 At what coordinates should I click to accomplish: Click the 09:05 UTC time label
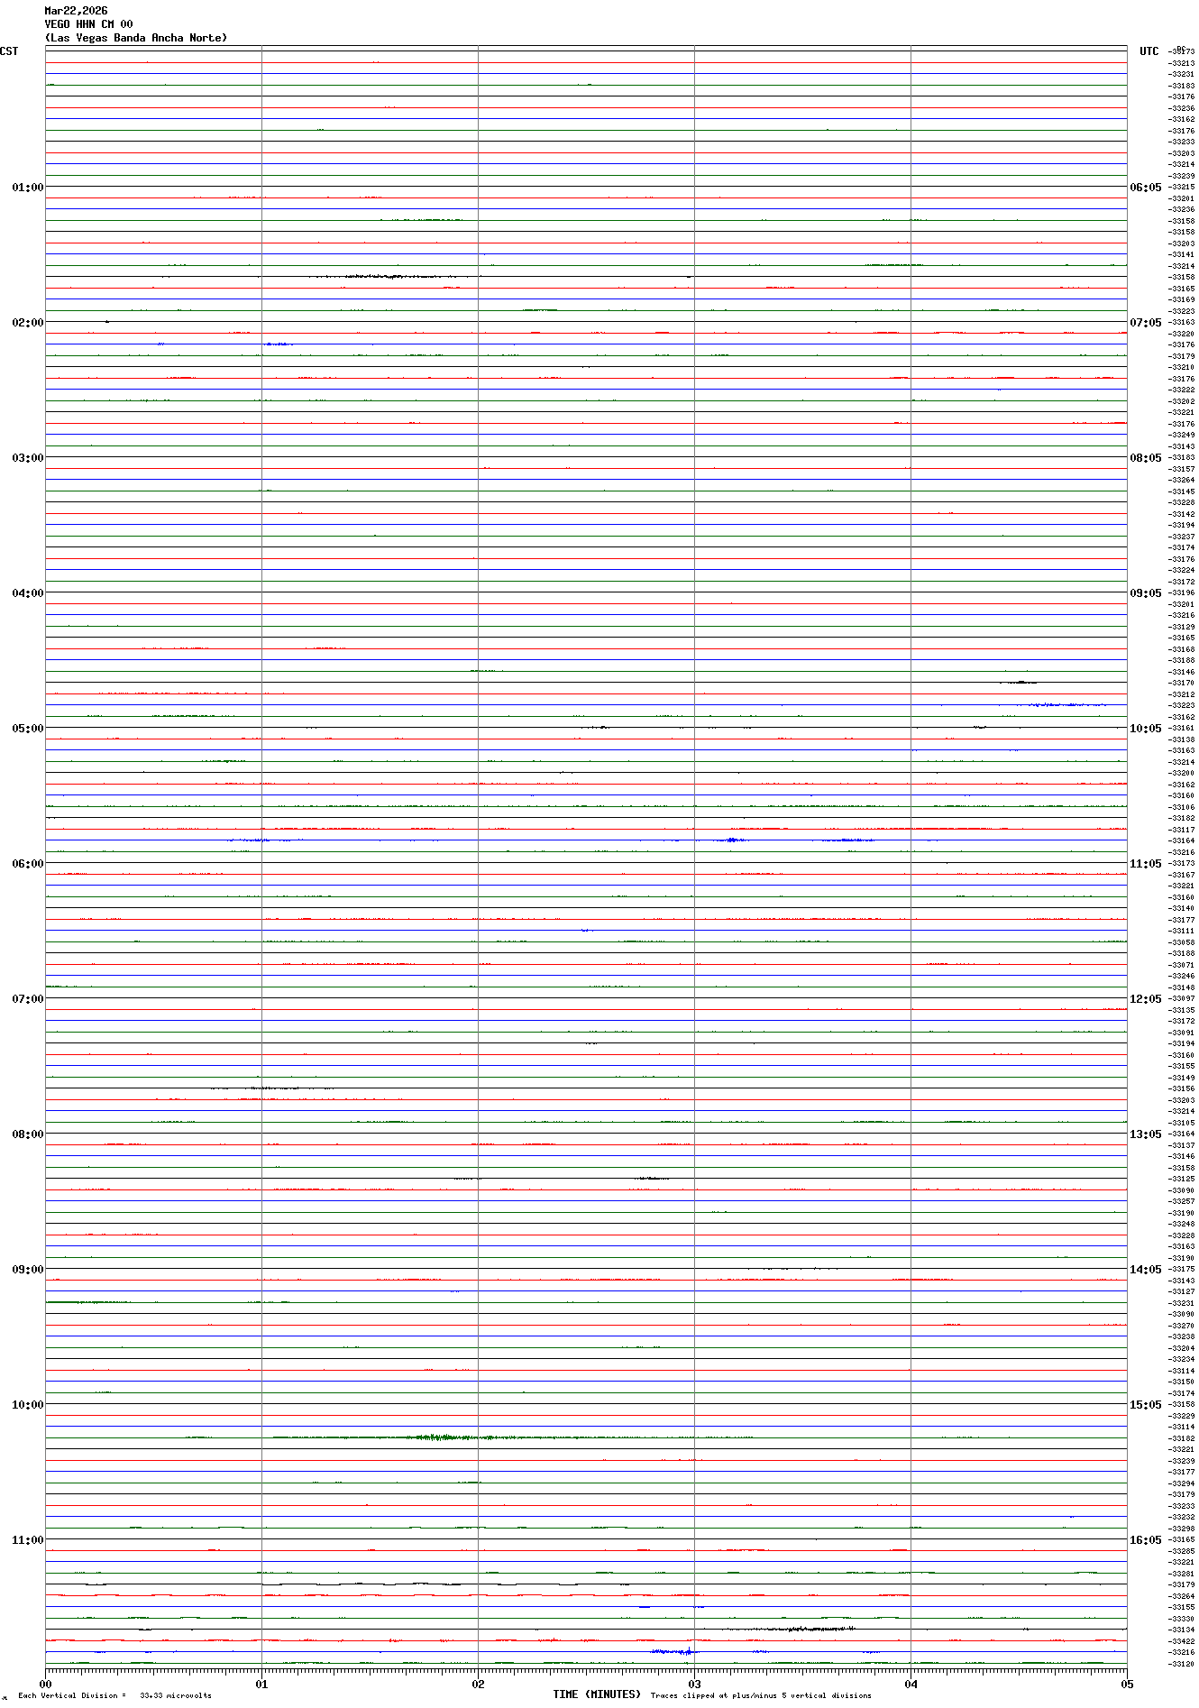1145,593
